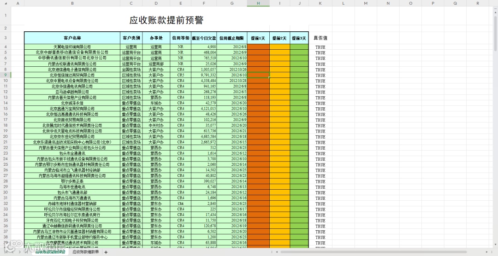Select cell 亚马逊卓越有限公司
This screenshot has width=498, height=256.
point(72,92)
